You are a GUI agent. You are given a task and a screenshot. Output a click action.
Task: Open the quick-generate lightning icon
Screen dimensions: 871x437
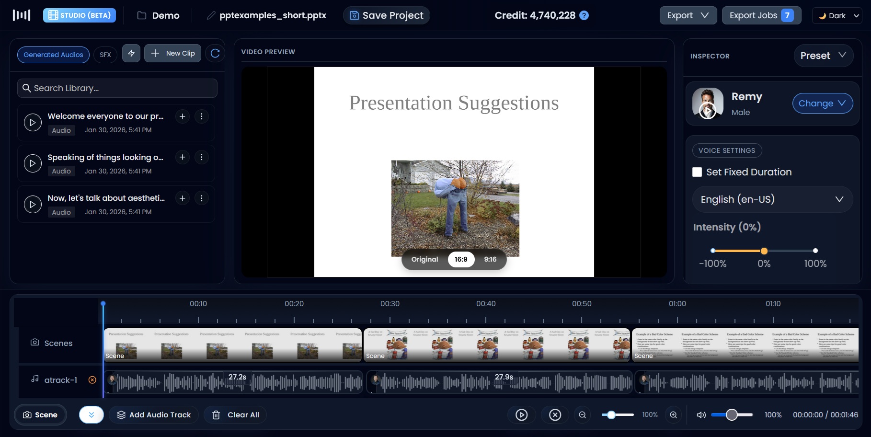(131, 53)
